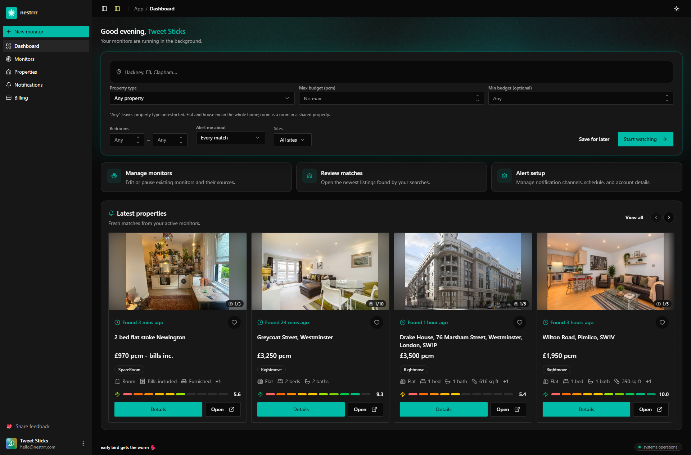
Task: Click the App breadcrumb
Action: (139, 9)
